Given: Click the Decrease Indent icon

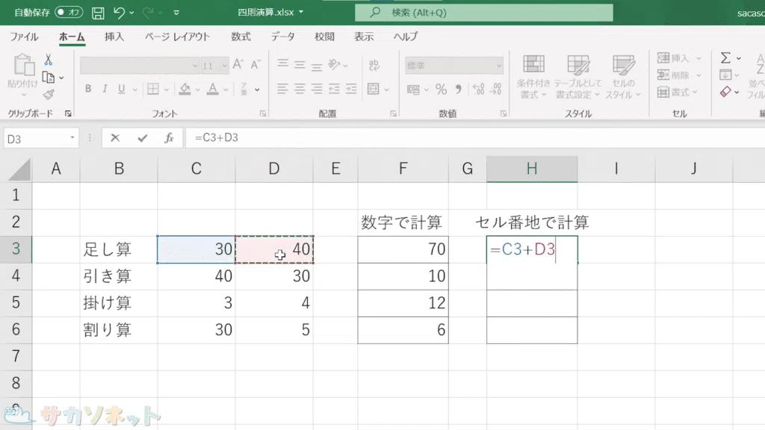Looking at the screenshot, I should click(334, 89).
